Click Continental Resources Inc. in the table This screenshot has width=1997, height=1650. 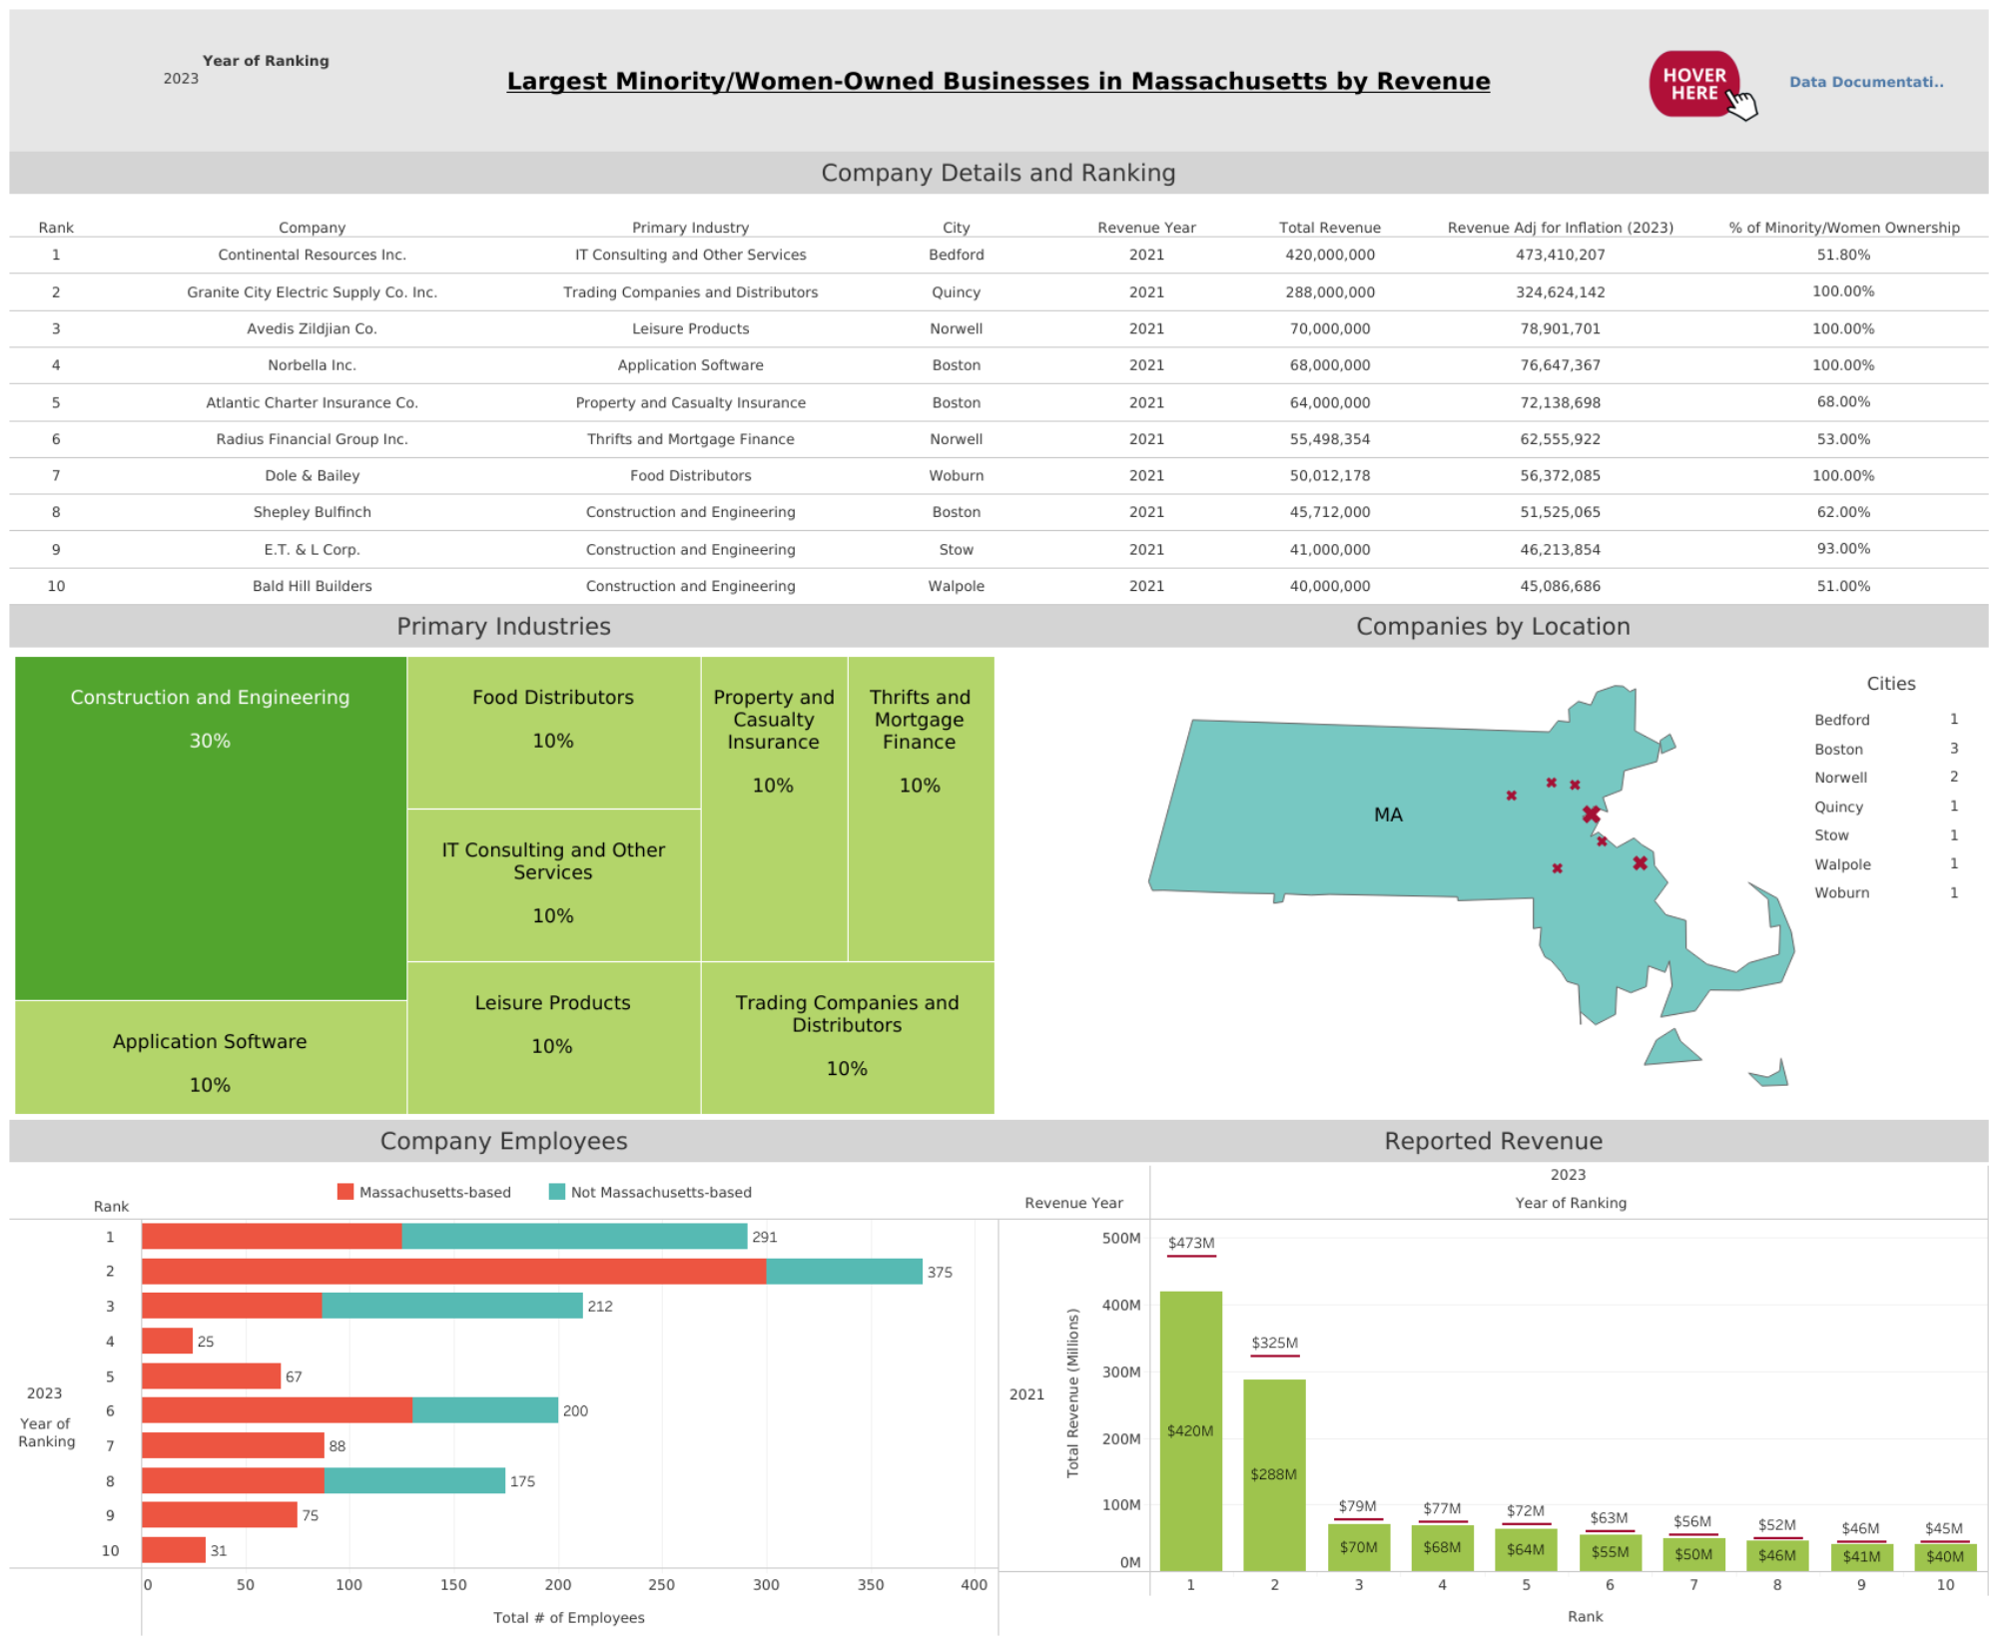tap(312, 255)
